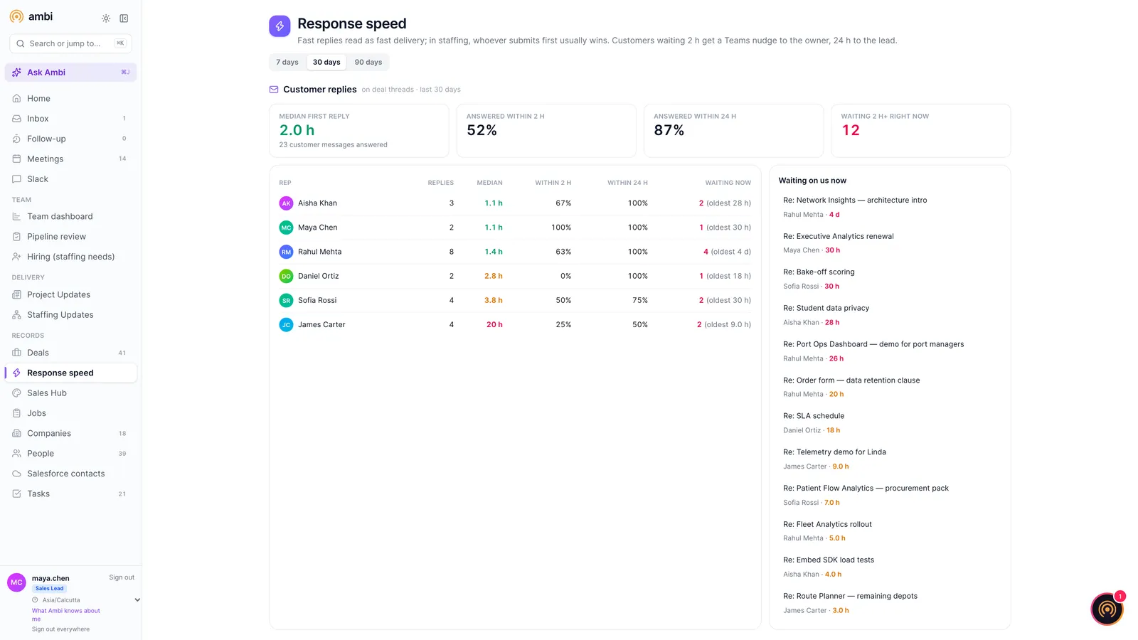Switch to the 7 days tab
1138x640 pixels.
pos(287,63)
